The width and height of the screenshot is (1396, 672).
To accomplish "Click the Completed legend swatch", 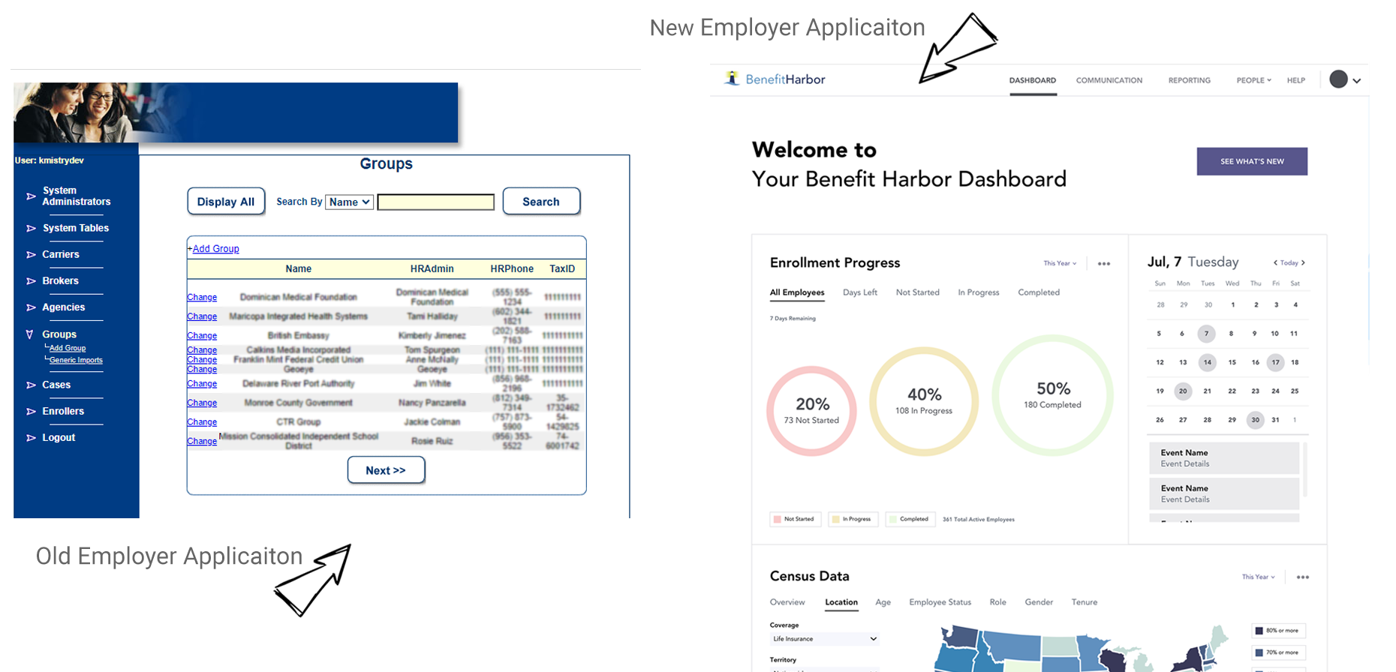I will tap(892, 519).
